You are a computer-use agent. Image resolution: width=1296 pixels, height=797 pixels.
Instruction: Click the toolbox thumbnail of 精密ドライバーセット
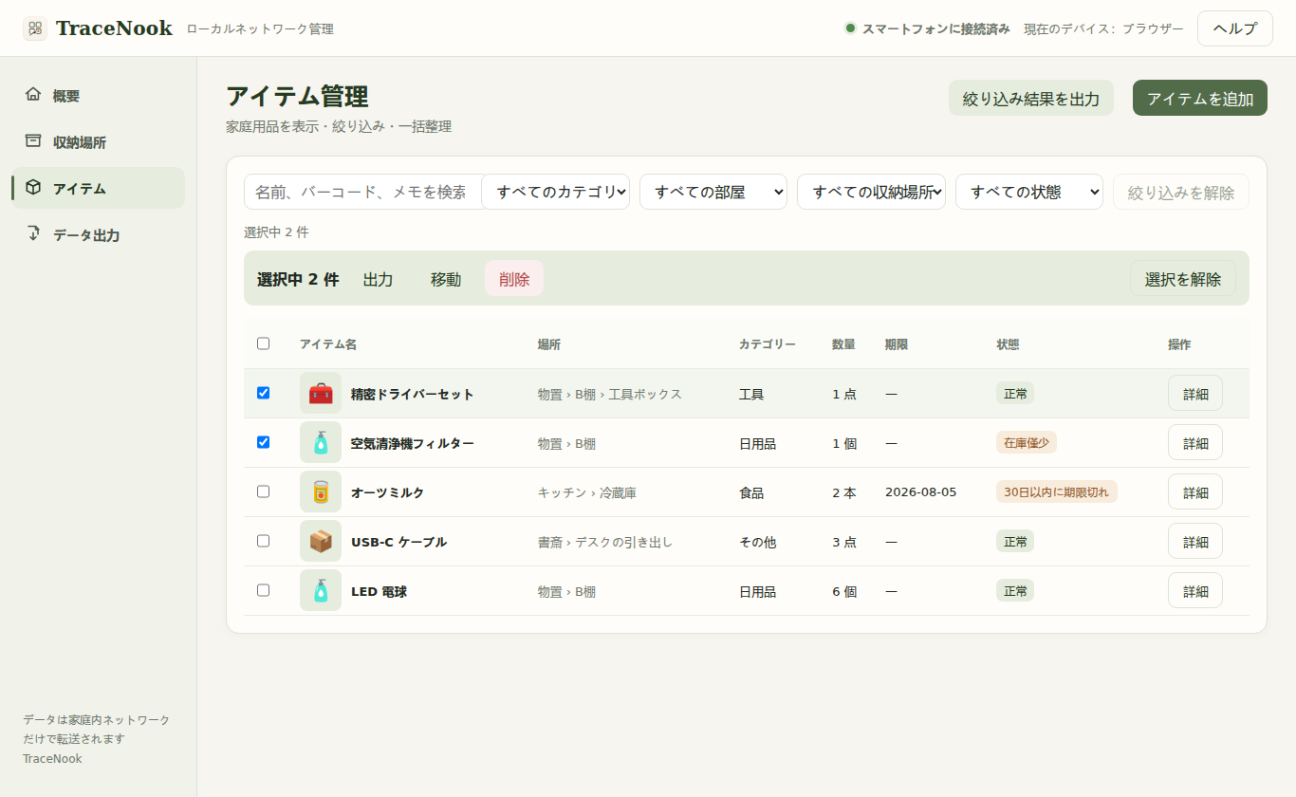pos(321,393)
